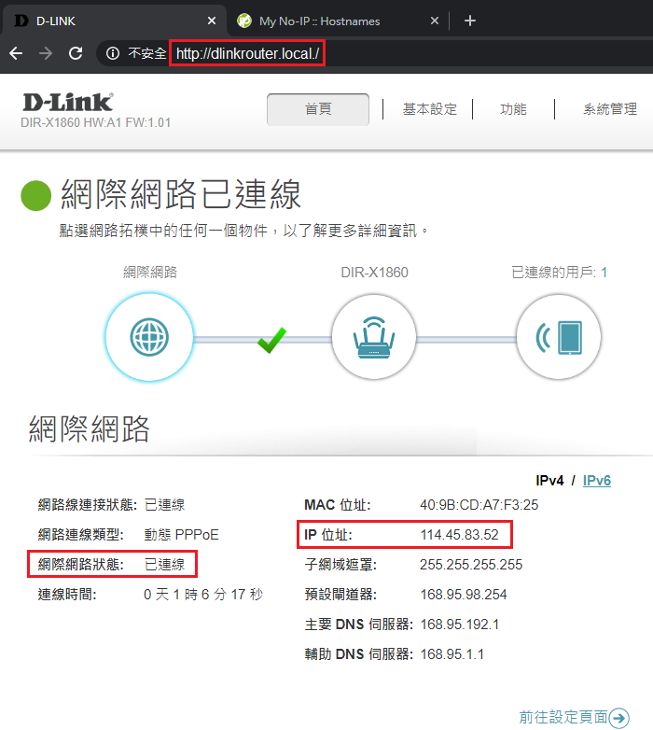
Task: Open a new browser tab
Action: (470, 21)
